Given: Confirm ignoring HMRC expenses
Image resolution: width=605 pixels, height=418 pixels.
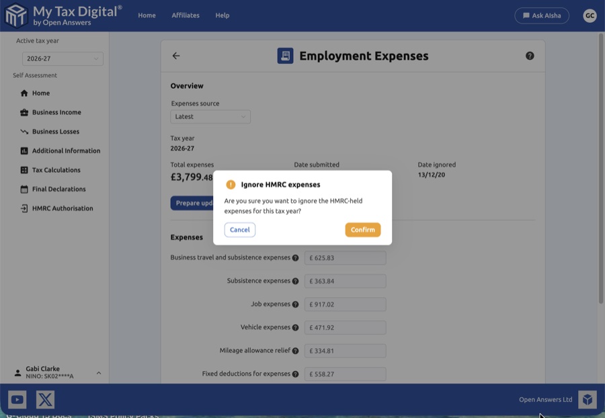Looking at the screenshot, I should tap(362, 230).
